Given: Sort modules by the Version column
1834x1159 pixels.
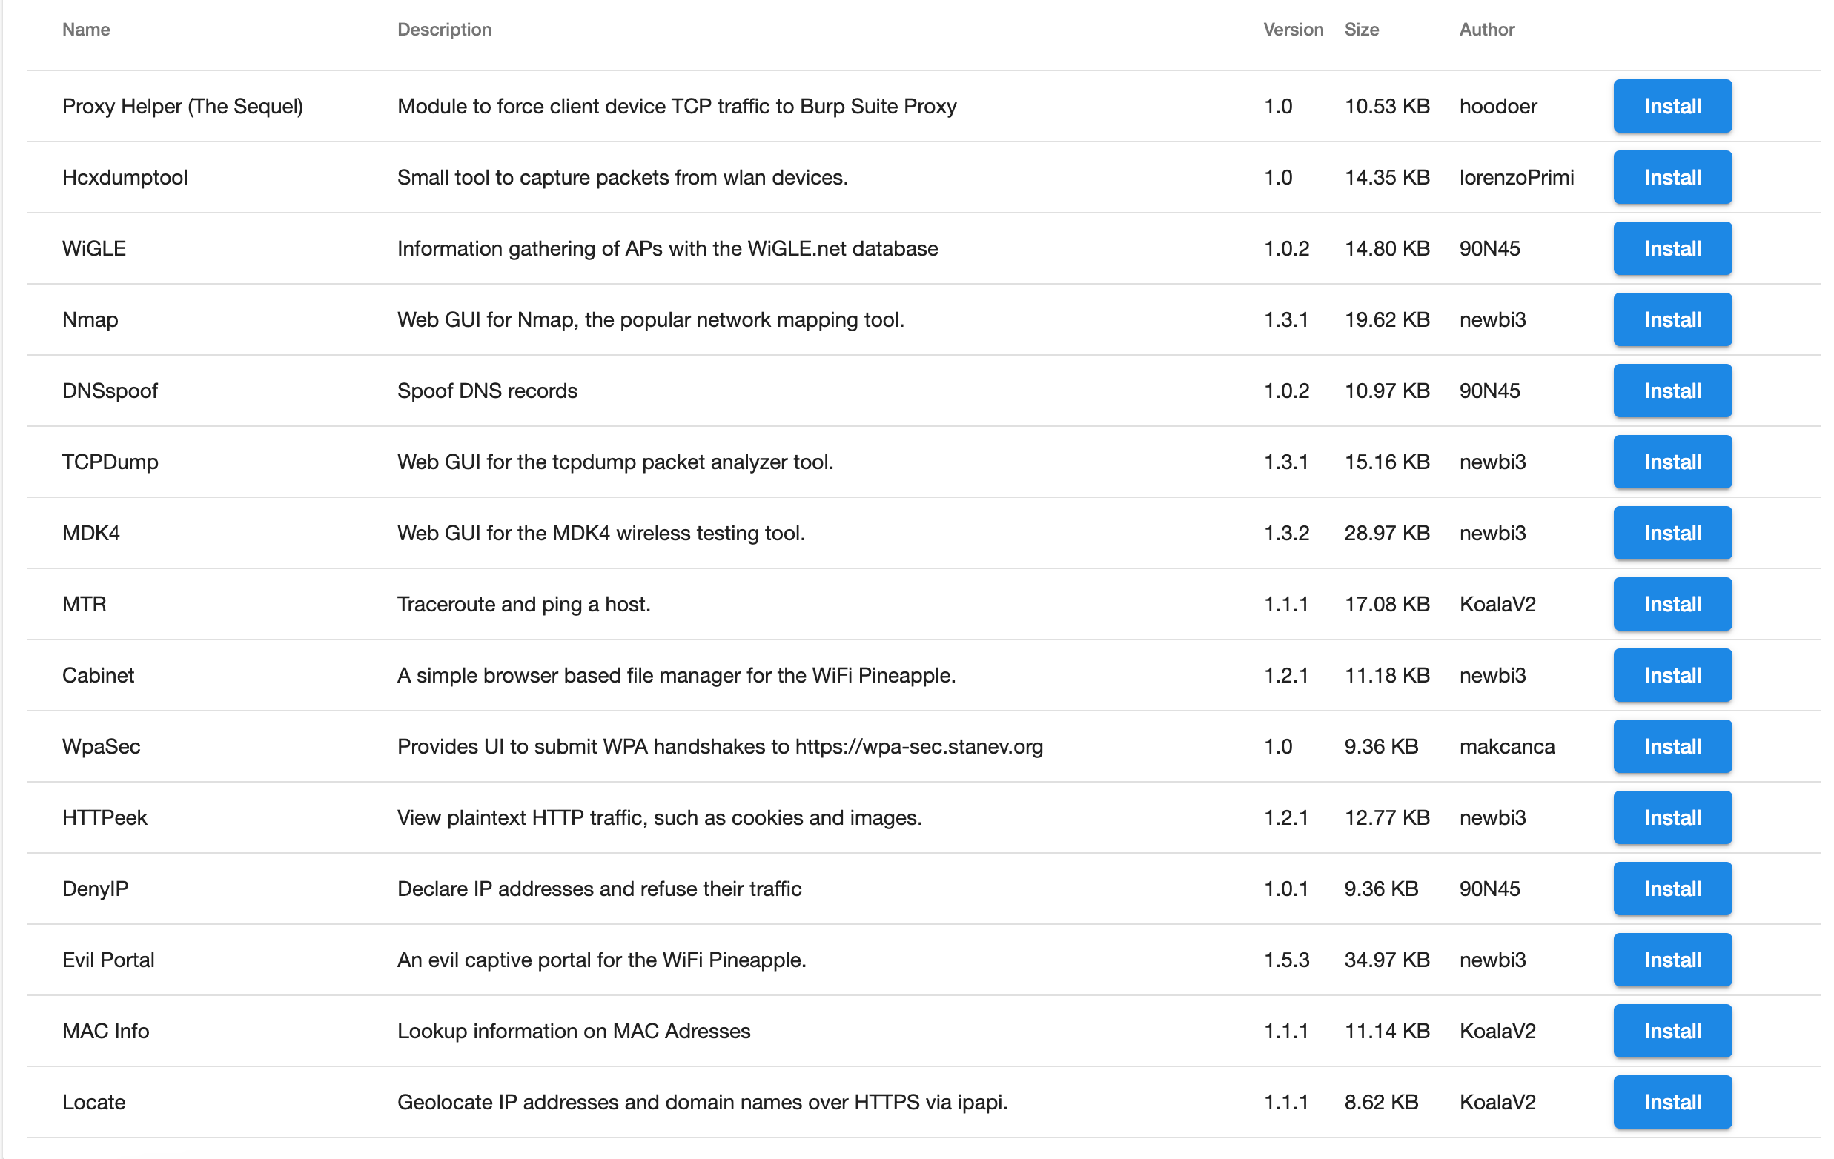Looking at the screenshot, I should coord(1293,30).
